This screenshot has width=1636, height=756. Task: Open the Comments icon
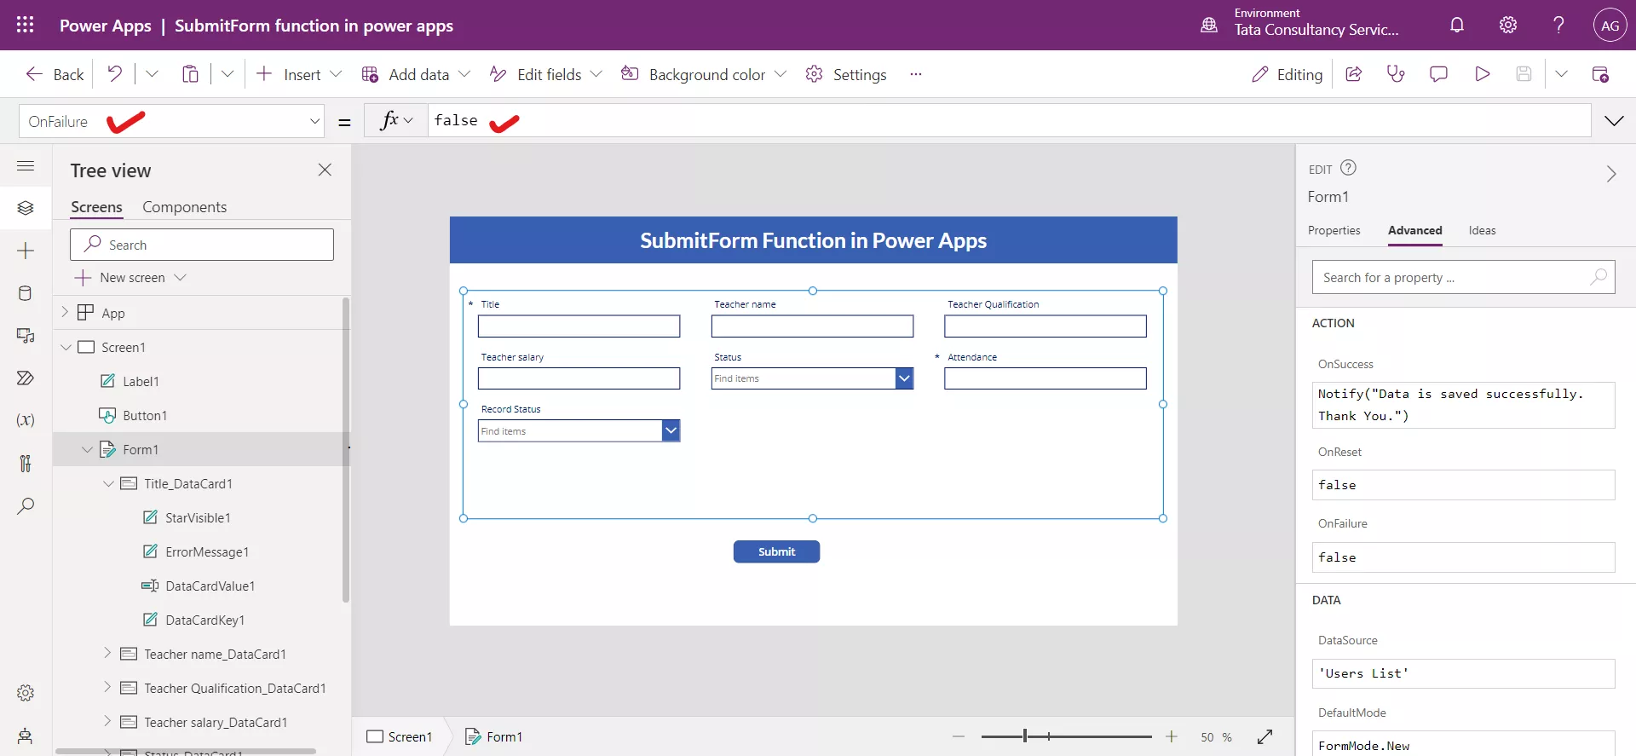point(1438,74)
